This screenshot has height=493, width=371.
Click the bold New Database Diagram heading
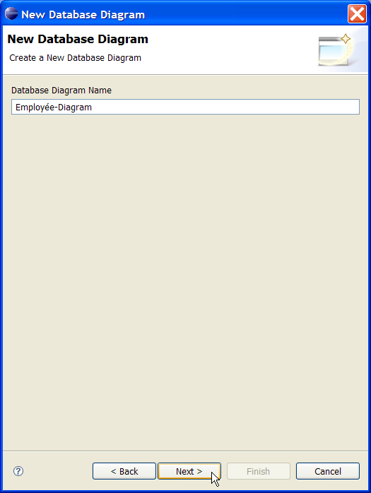click(78, 39)
